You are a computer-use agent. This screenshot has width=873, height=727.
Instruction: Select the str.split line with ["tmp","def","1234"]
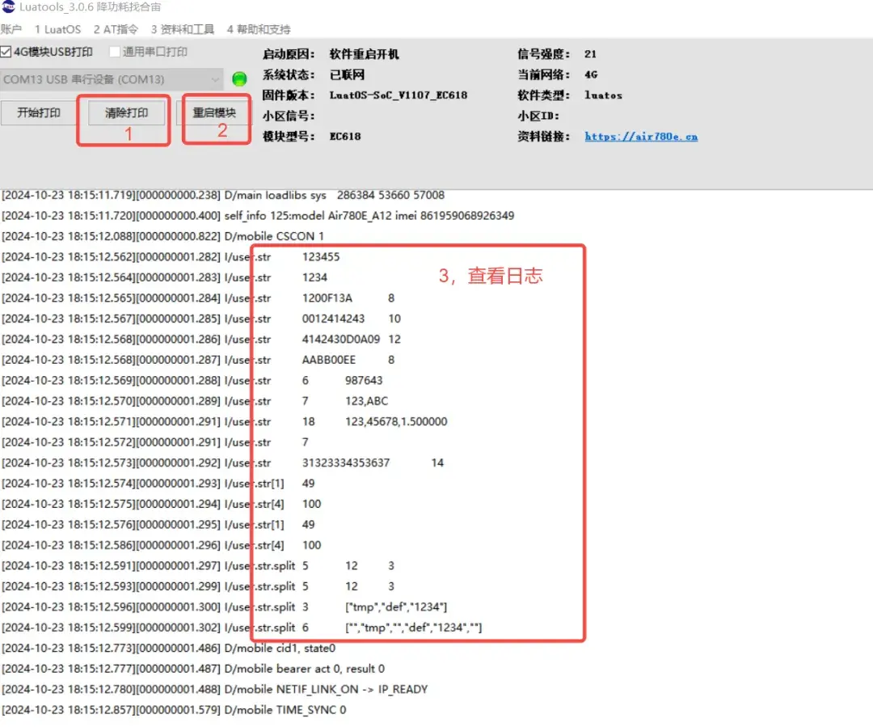pyautogui.click(x=225, y=607)
